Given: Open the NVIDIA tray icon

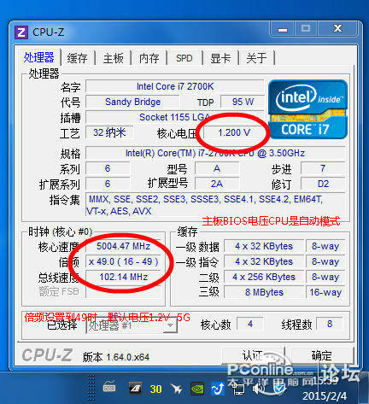Looking at the screenshot, I should (197, 389).
